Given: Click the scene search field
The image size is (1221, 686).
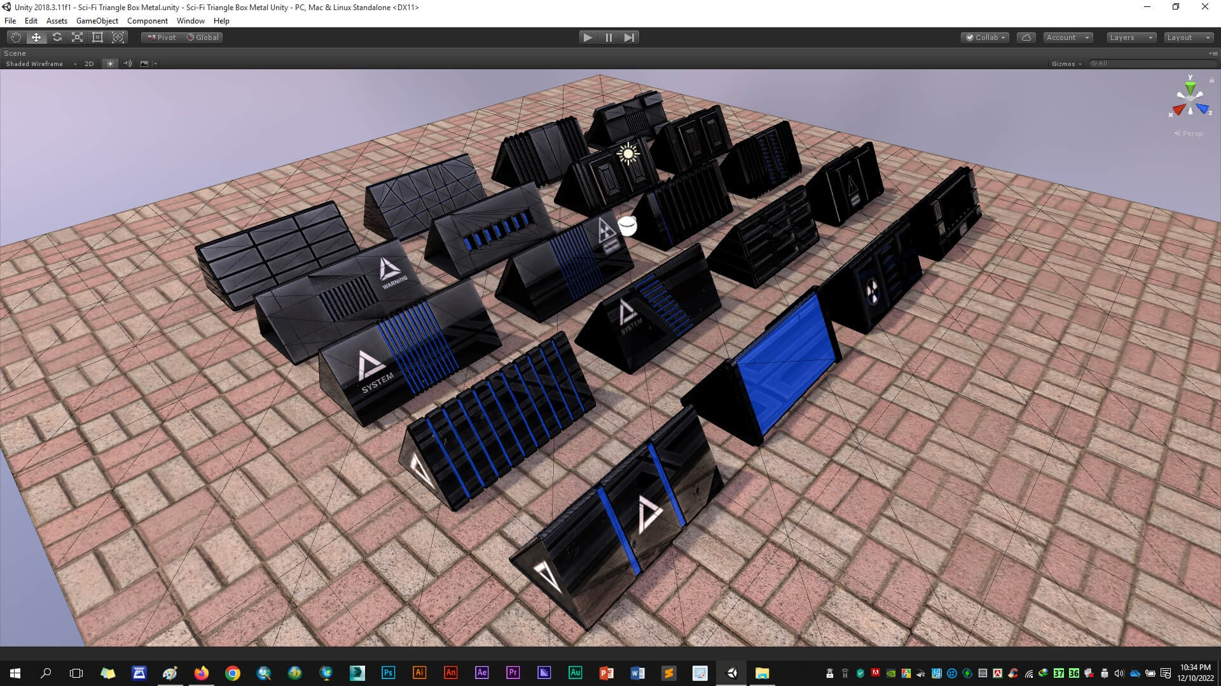Looking at the screenshot, I should click(1151, 64).
